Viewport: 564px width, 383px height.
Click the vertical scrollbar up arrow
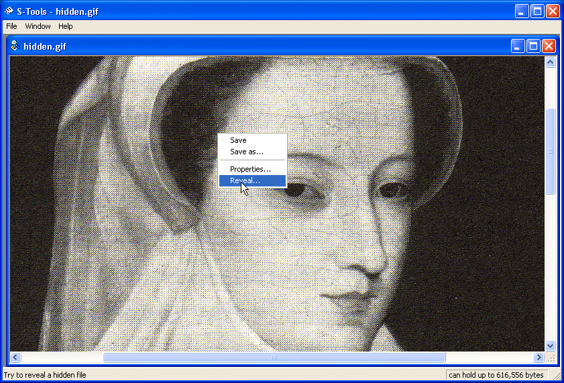550,62
